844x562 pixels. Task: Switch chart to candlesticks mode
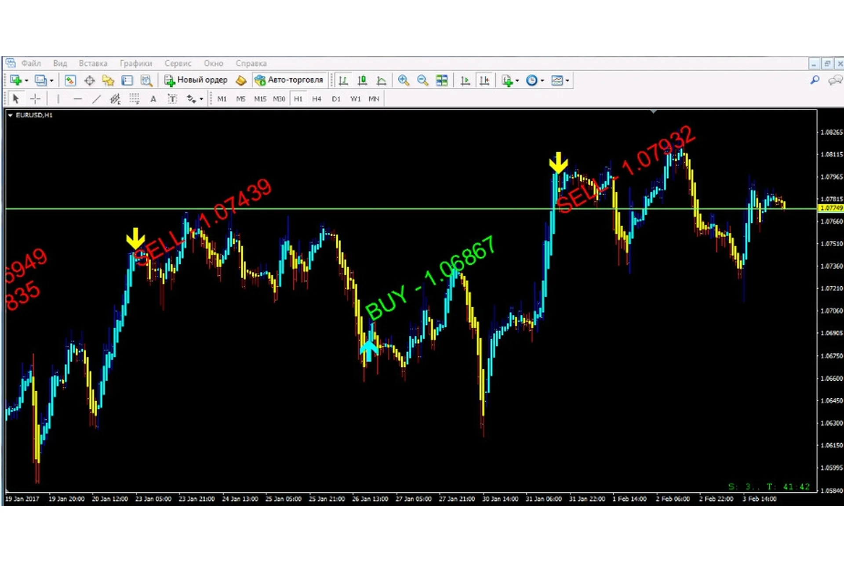tap(362, 80)
